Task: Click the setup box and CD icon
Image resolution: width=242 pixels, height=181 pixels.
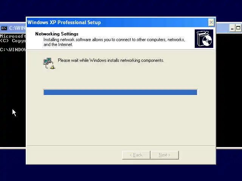Action: click(x=204, y=38)
